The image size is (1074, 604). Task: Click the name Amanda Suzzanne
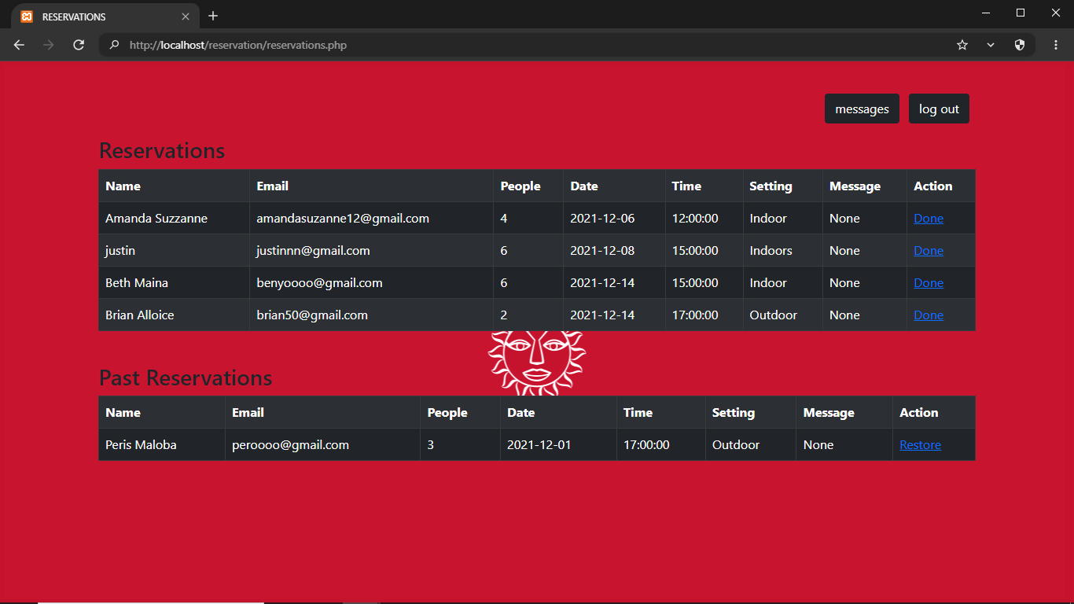(156, 219)
